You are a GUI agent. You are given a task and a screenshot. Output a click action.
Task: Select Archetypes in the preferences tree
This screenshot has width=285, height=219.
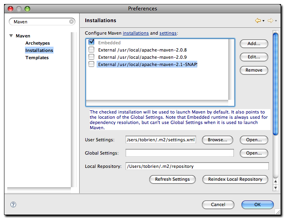click(x=37, y=43)
